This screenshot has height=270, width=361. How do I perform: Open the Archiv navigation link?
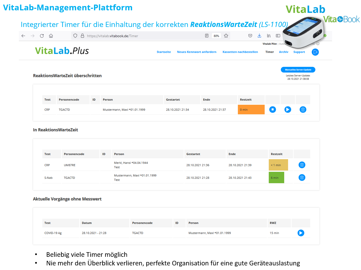[284, 52]
